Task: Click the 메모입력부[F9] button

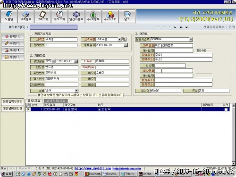Action: tap(13, 101)
